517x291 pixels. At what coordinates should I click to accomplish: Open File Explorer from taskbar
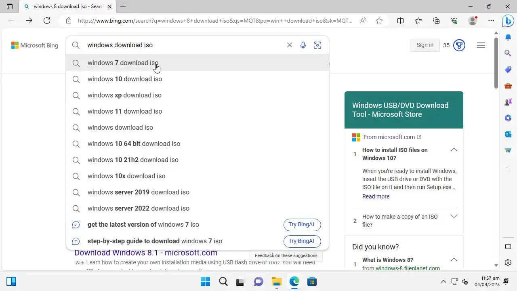coord(276,281)
